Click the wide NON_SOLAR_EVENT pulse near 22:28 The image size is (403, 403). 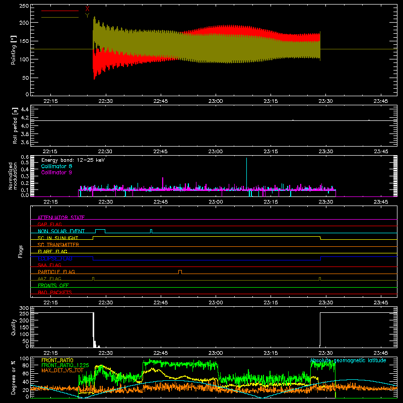tap(100, 231)
